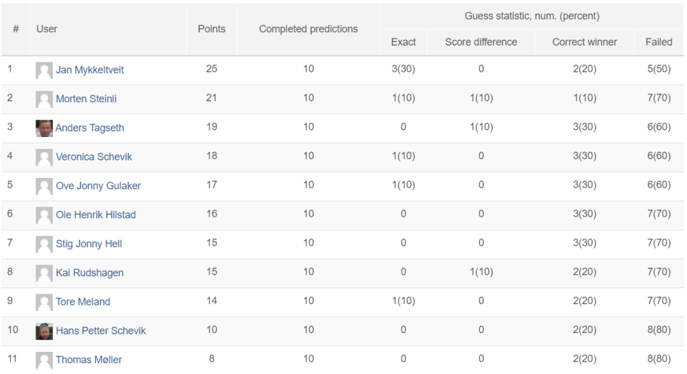Visit Morten Steinli's profile link
The image size is (687, 374).
pos(86,99)
